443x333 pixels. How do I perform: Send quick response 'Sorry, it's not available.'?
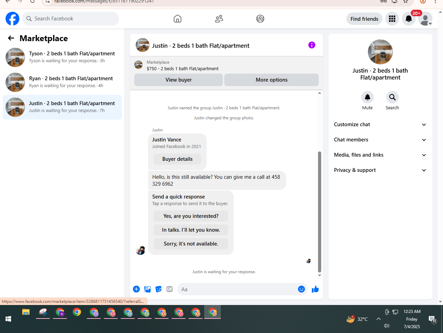191,244
